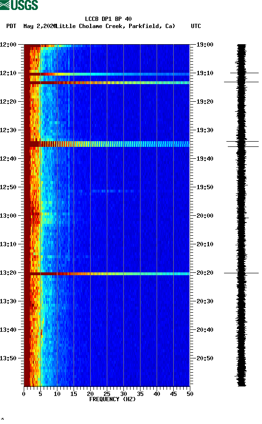
Task: Click the 12:20 PDT time label
Action: pyautogui.click(x=8, y=102)
